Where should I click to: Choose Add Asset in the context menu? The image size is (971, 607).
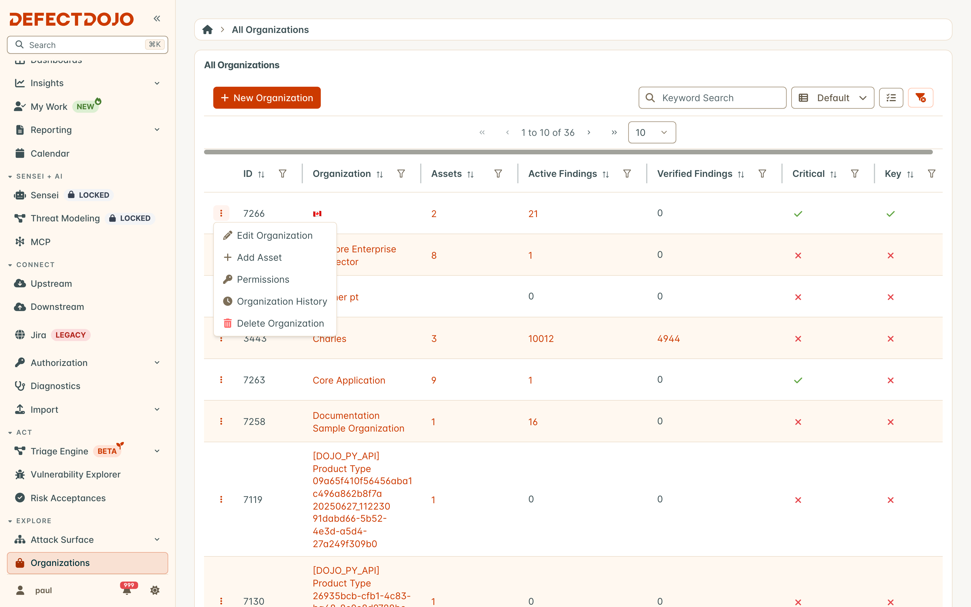pos(275,257)
